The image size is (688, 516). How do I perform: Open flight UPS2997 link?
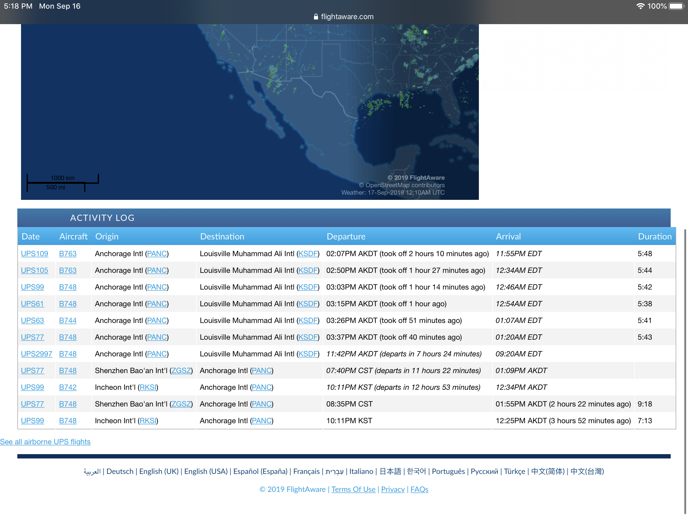tap(37, 354)
